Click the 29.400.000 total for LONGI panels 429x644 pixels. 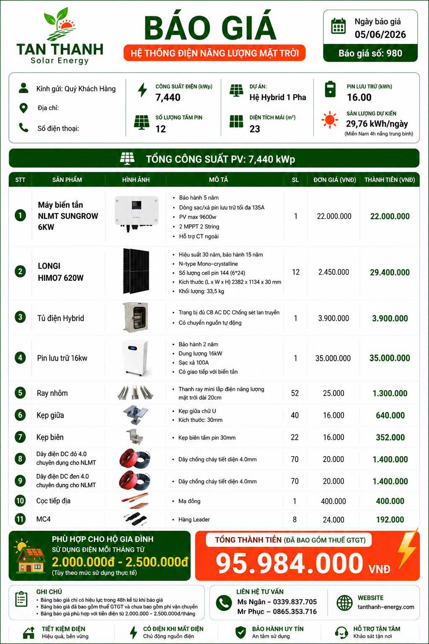pyautogui.click(x=390, y=272)
